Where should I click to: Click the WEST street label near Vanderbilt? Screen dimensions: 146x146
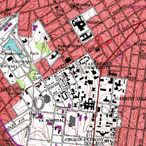pos(60,68)
